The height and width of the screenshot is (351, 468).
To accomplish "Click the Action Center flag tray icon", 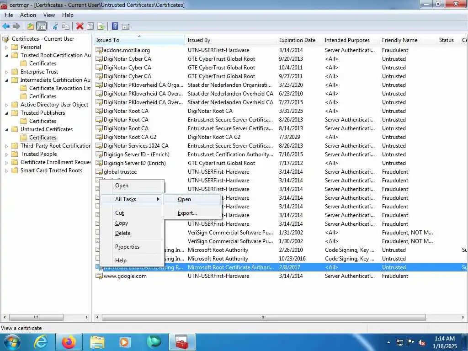I will [411, 342].
